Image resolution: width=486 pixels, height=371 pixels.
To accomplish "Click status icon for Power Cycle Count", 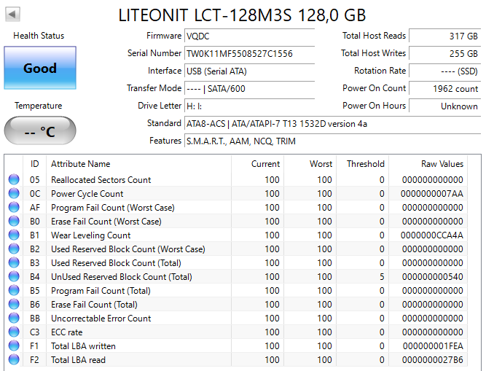I will click(14, 194).
